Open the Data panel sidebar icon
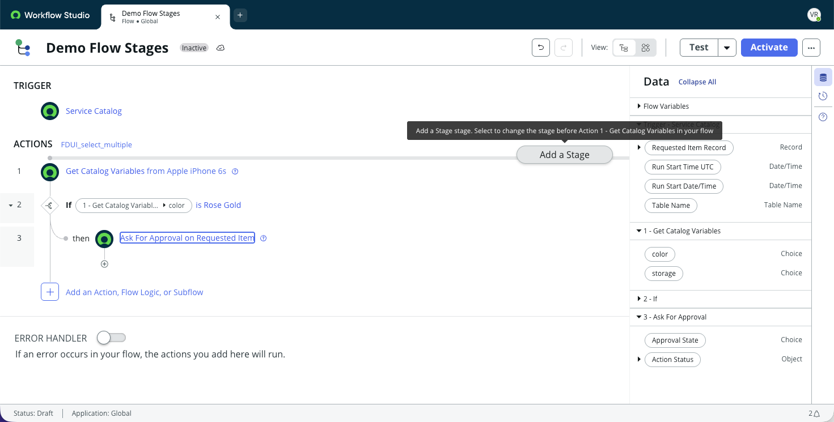The image size is (834, 422). pos(823,78)
